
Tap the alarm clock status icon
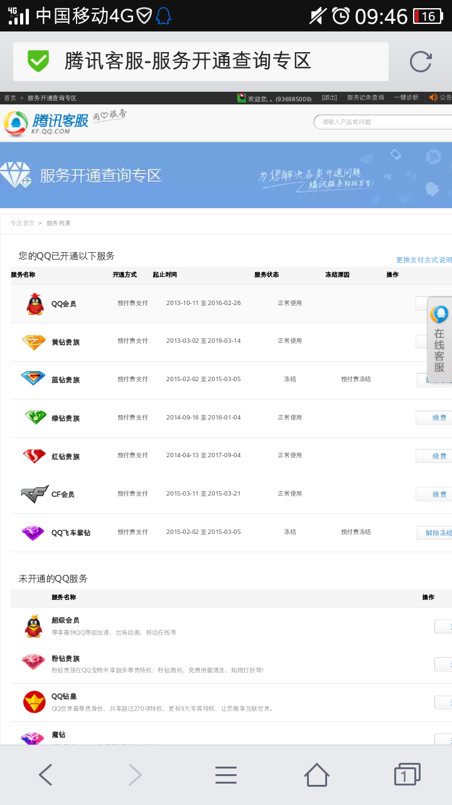point(341,16)
